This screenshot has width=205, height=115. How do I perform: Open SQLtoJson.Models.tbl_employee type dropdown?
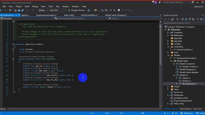coord(81,19)
